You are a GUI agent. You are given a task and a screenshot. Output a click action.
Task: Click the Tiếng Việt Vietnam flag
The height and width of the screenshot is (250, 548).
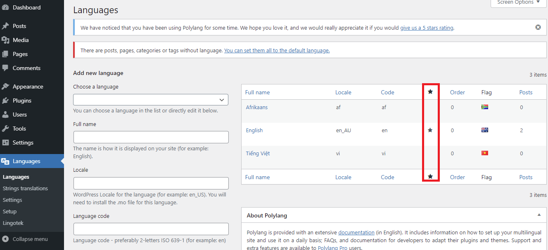point(485,153)
